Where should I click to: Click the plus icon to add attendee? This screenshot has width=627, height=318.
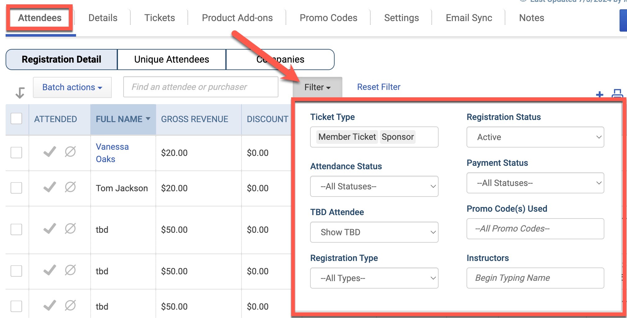600,94
